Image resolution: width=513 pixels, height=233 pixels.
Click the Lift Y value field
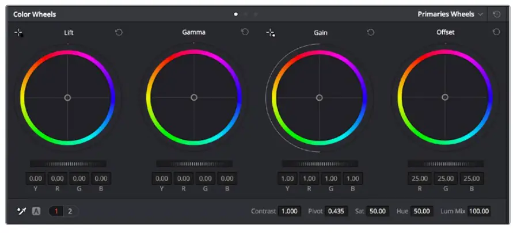point(35,178)
